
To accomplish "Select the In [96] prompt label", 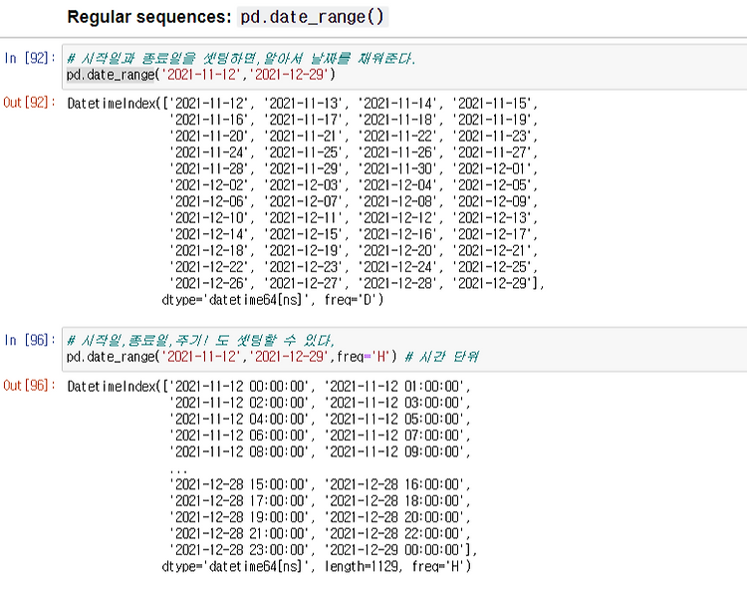I will [x=30, y=340].
